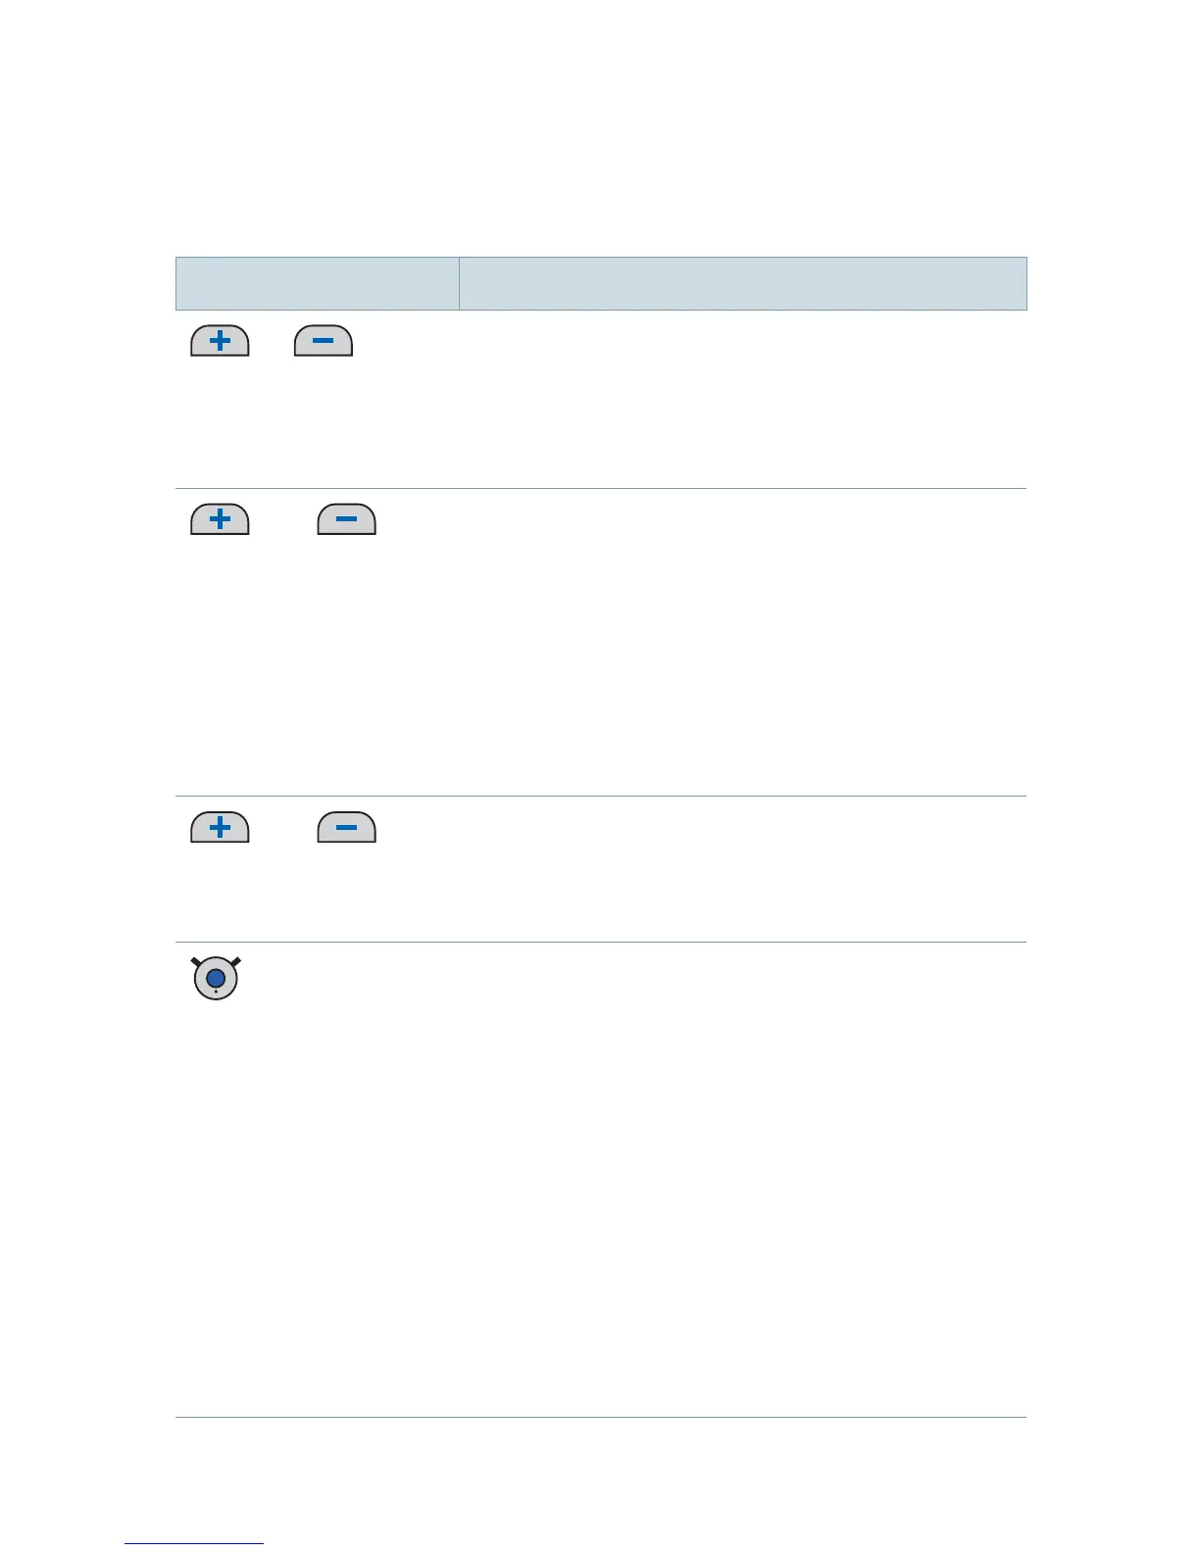
Task: Click the wide shaded table header cell
Action: pos(743,283)
